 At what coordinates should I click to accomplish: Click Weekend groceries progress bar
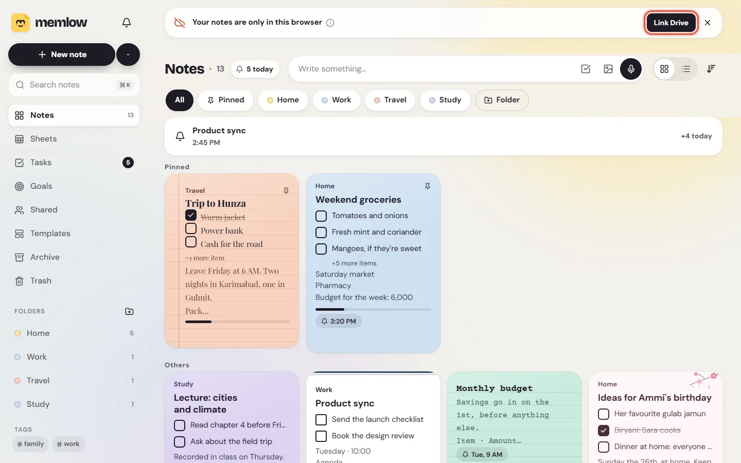point(373,309)
